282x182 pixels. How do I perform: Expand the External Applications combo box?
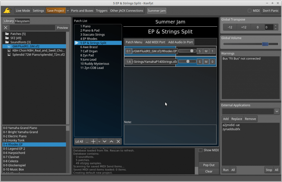(277, 112)
